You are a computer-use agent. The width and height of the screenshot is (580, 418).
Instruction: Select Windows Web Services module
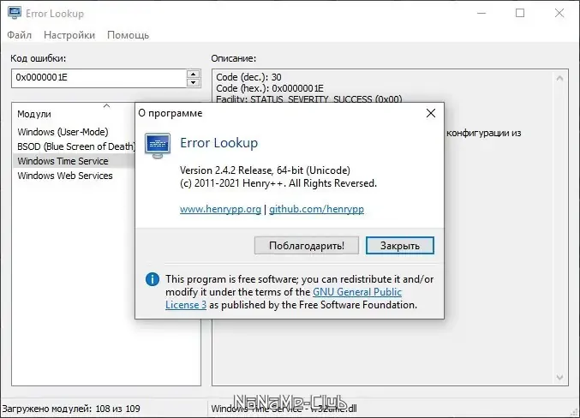[x=65, y=176]
